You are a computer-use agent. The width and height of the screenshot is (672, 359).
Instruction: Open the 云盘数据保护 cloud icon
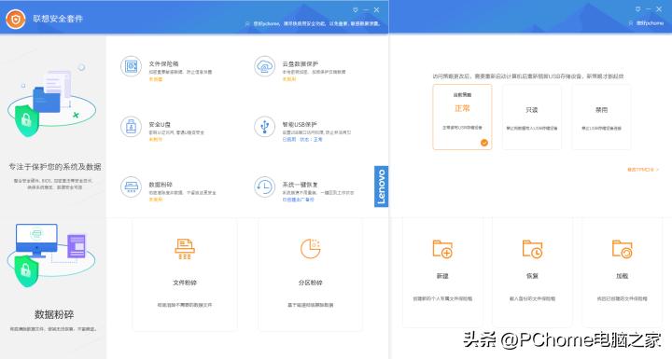point(264,66)
